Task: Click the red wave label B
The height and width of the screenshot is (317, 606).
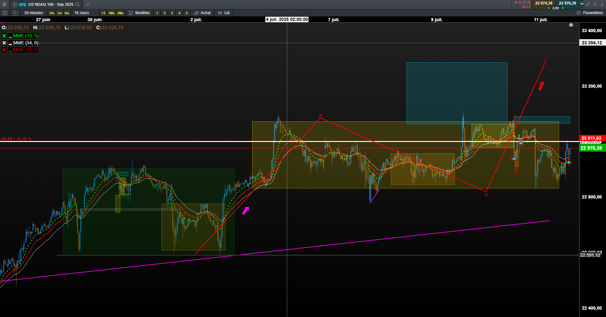Action: click(486, 195)
